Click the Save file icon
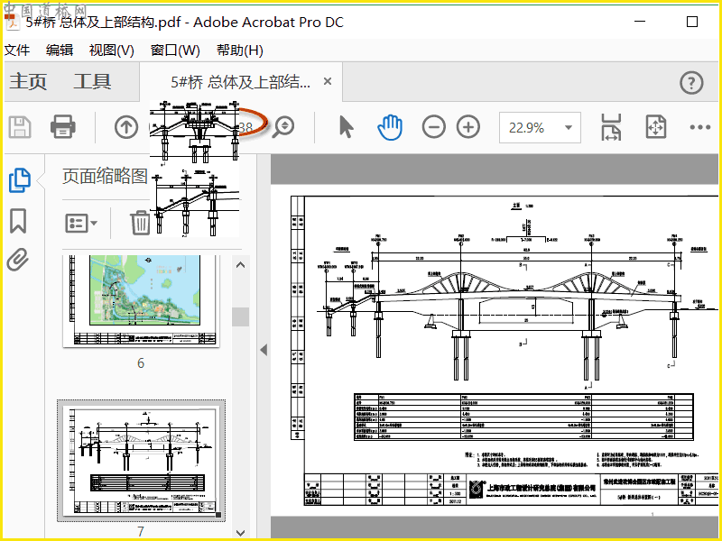Image resolution: width=722 pixels, height=541 pixels. pos(20,127)
